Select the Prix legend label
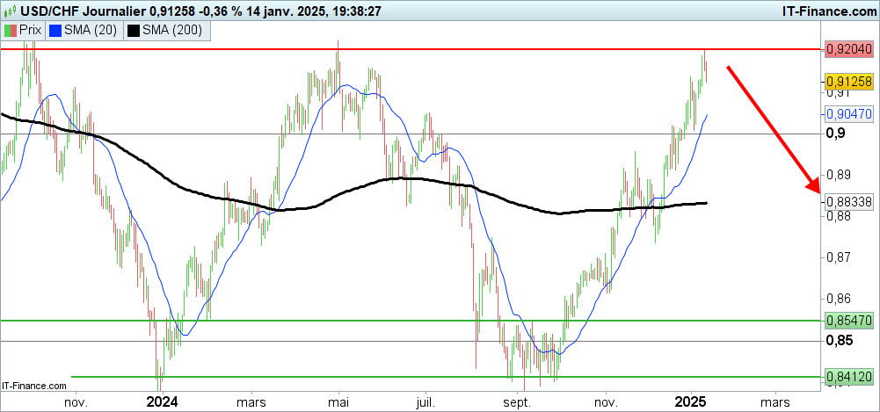The image size is (880, 412). (x=31, y=31)
